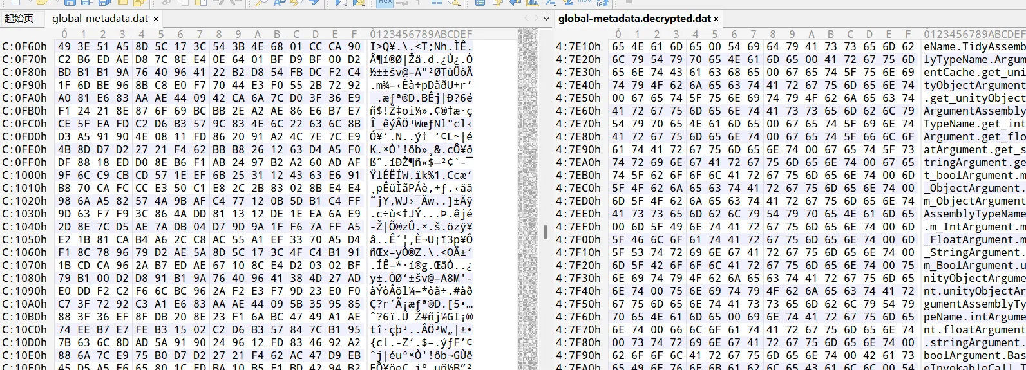
Task: Click the paste clipboard toolbar icon
Action: tap(200, 3)
